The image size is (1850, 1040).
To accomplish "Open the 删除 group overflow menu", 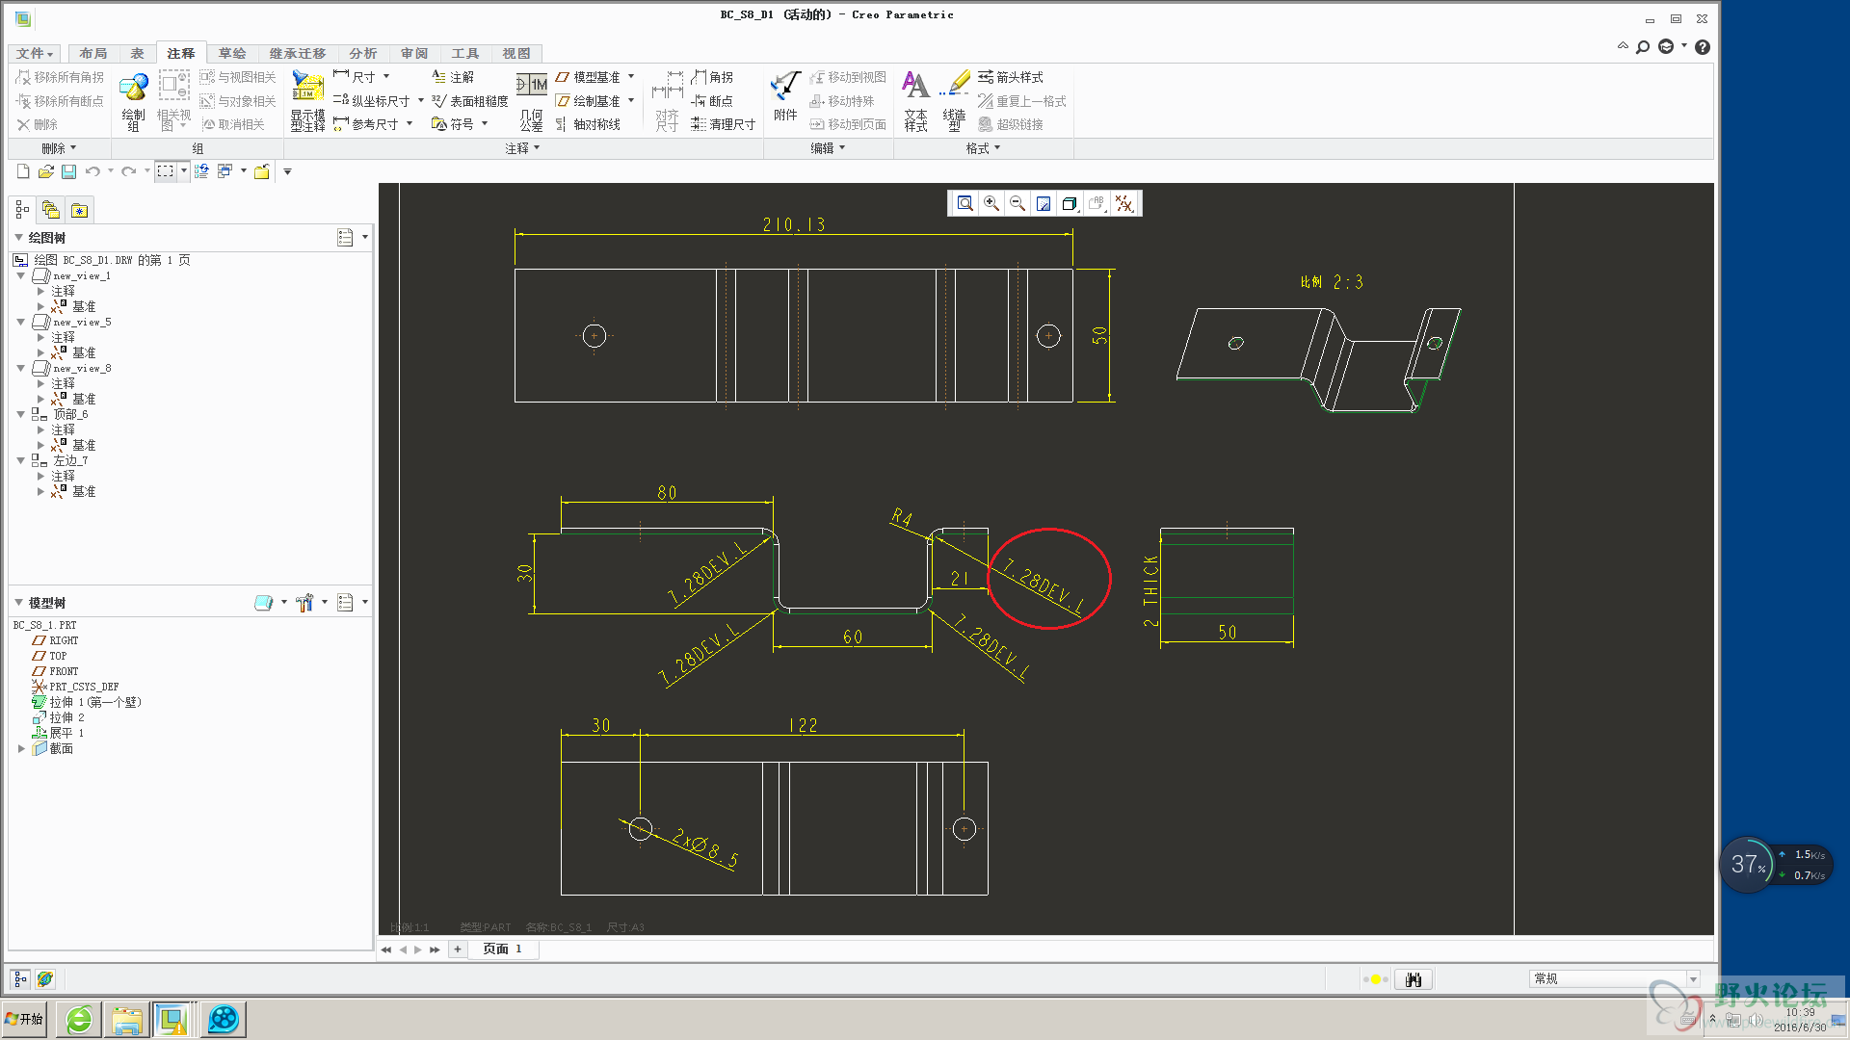I will (x=59, y=148).
